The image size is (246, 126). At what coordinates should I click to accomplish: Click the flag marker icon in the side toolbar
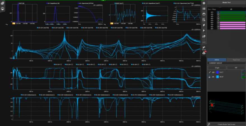(204, 31)
